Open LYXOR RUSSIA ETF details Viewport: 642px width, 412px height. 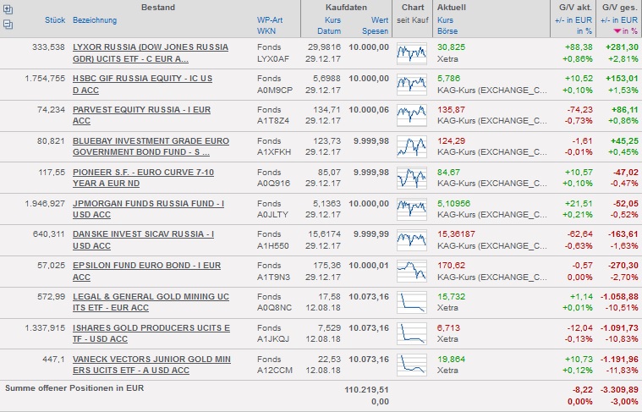click(151, 52)
